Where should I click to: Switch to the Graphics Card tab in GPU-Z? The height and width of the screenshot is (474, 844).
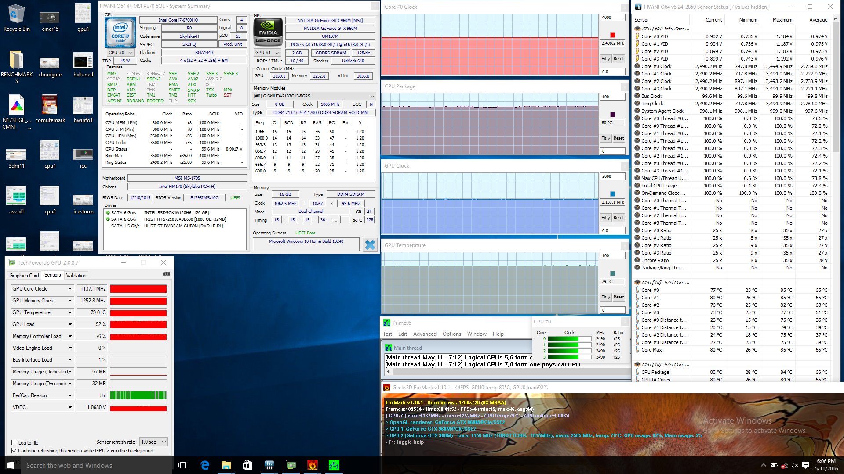coord(24,275)
